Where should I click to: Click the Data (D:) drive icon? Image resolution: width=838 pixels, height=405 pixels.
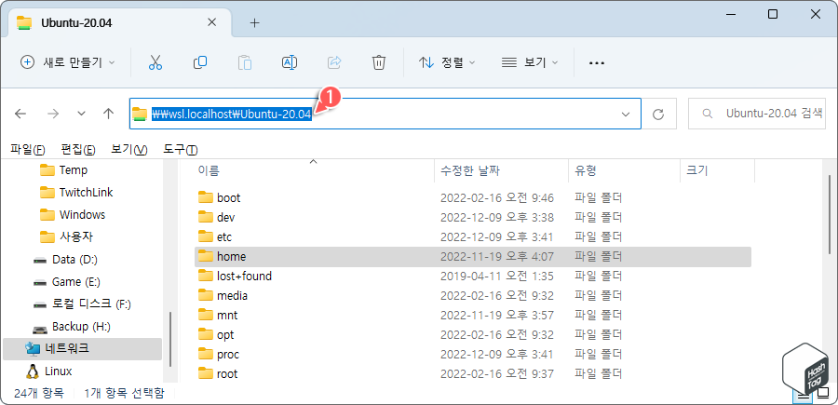coord(40,260)
